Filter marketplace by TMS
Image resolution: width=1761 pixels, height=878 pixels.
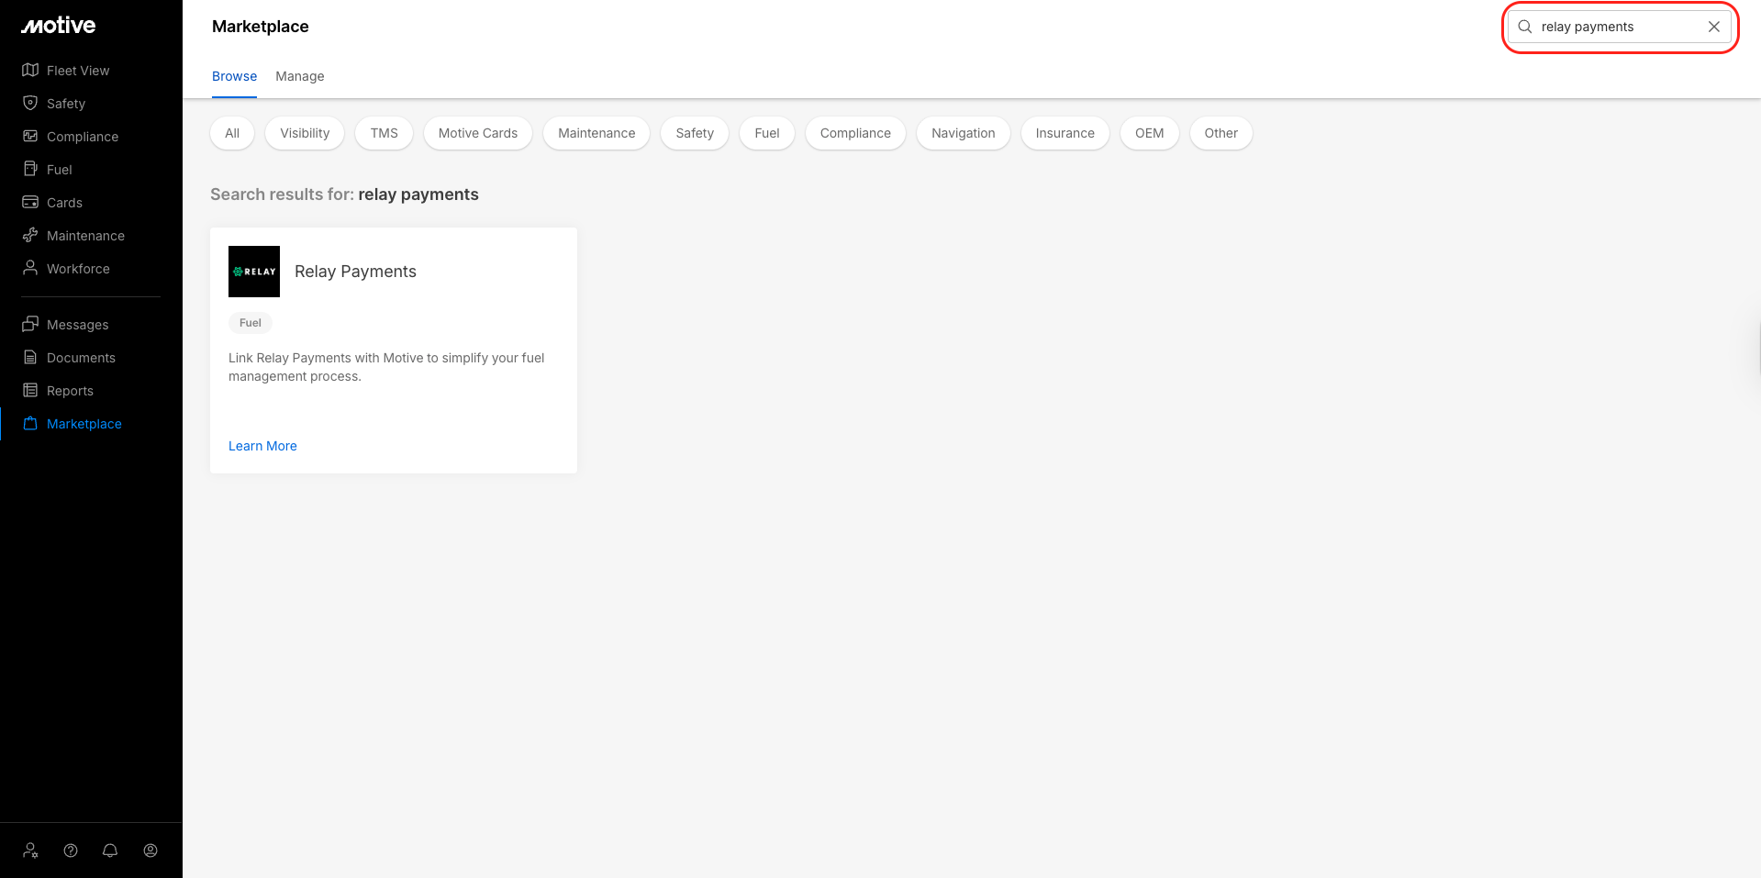(x=385, y=133)
